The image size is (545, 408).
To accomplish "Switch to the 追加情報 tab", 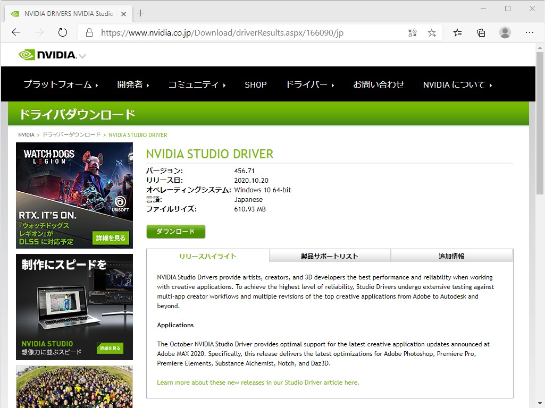I will click(451, 256).
